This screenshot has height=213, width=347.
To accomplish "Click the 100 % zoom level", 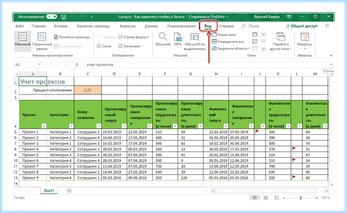I will pos(325,198).
